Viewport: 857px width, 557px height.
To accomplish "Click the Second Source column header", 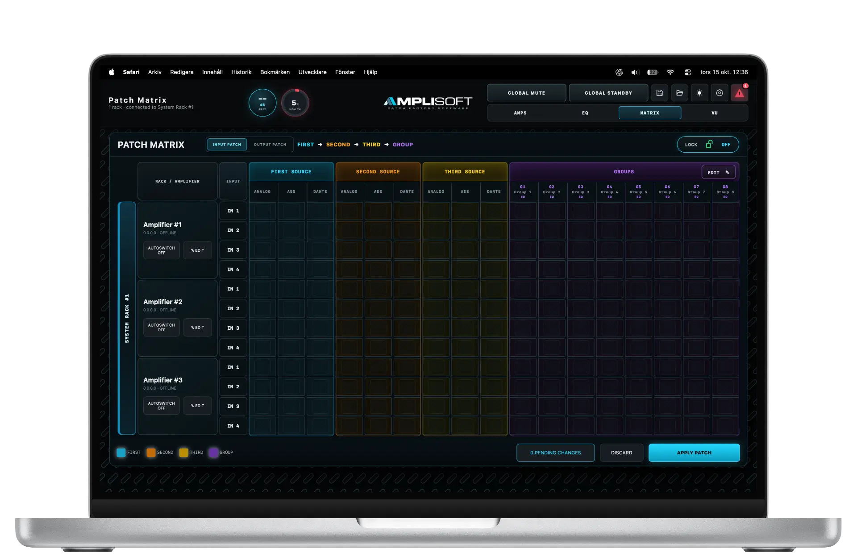I will coord(378,172).
